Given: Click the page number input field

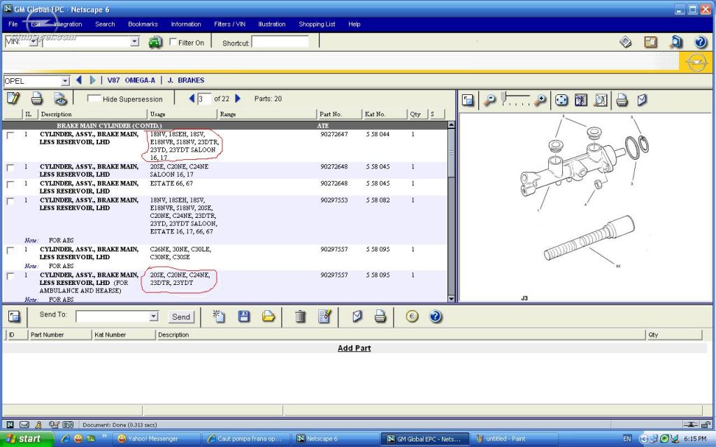Looking at the screenshot, I should (x=204, y=98).
